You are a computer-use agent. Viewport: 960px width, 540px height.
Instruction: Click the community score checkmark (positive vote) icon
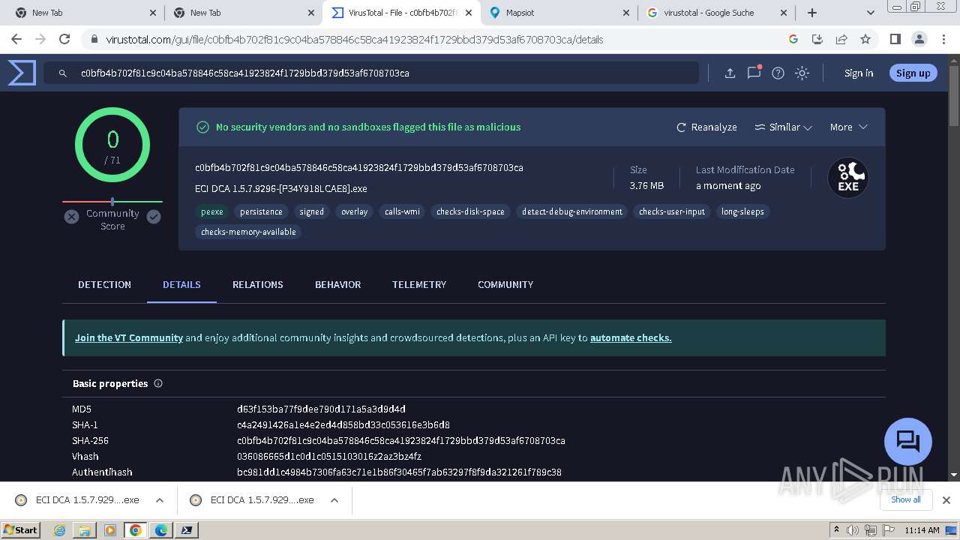[x=154, y=217]
